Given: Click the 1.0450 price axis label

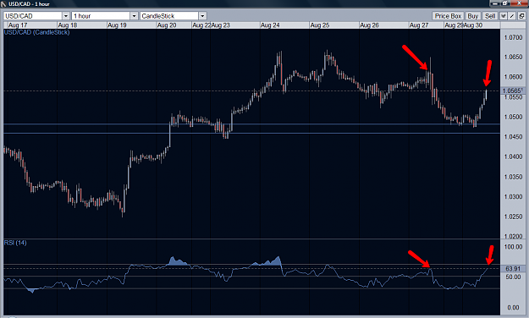Looking at the screenshot, I should pyautogui.click(x=513, y=137).
